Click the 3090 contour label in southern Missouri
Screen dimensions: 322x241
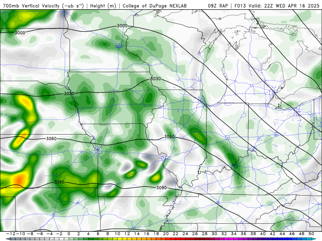[x=162, y=188]
